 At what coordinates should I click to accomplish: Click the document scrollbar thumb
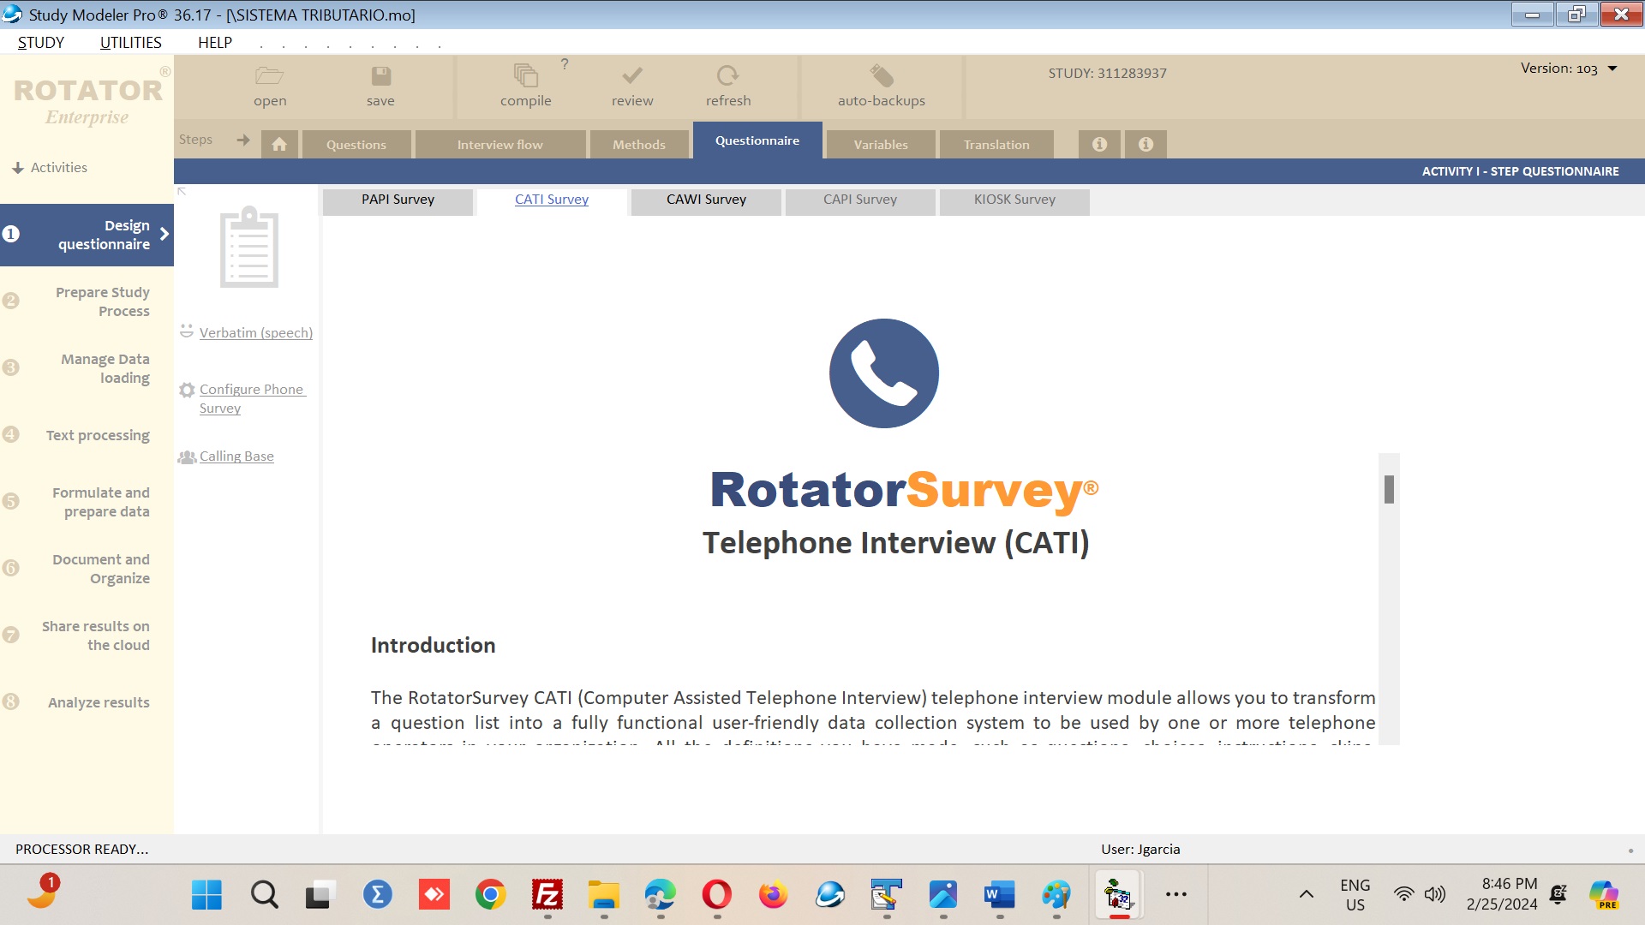pyautogui.click(x=1389, y=489)
